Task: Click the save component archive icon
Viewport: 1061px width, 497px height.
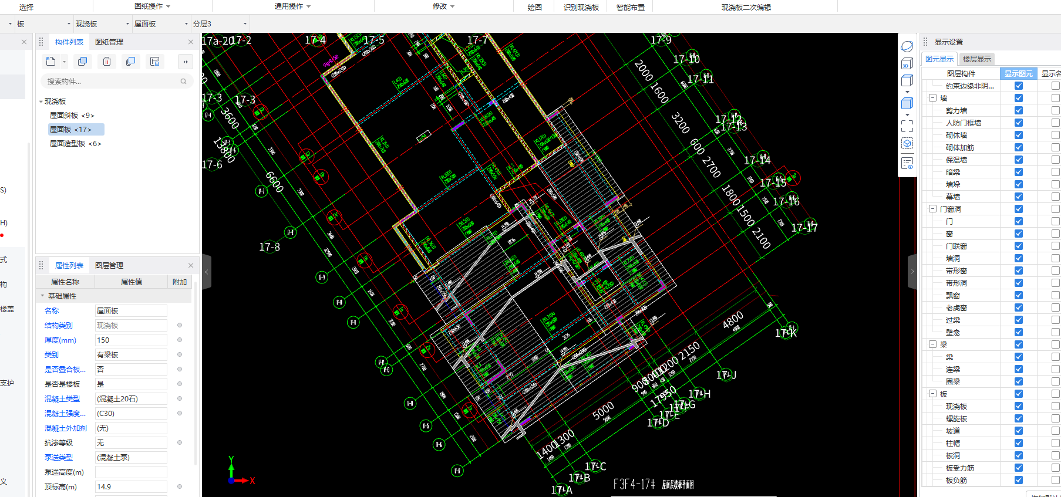Action: point(155,62)
